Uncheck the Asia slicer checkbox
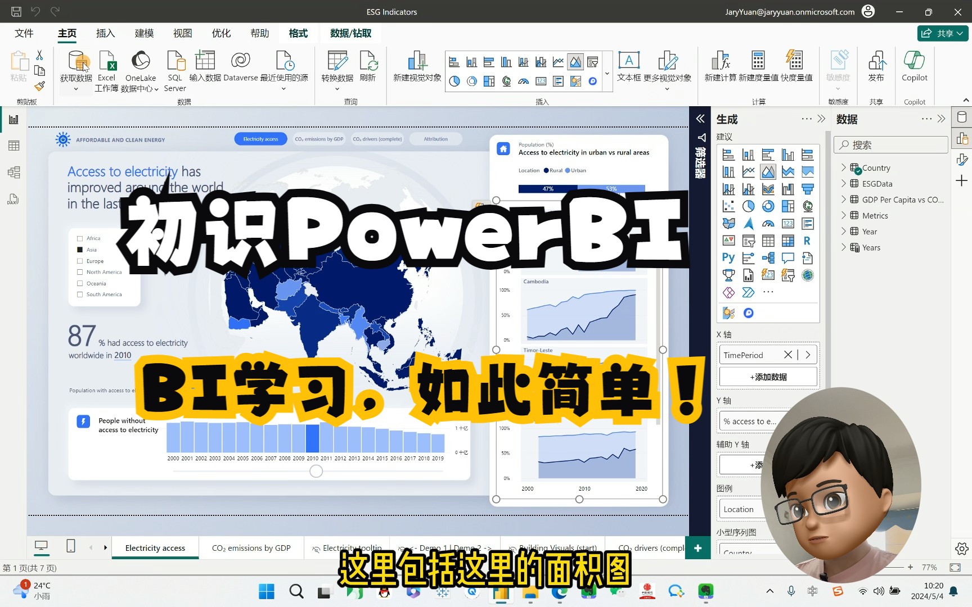The image size is (972, 607). click(x=80, y=250)
